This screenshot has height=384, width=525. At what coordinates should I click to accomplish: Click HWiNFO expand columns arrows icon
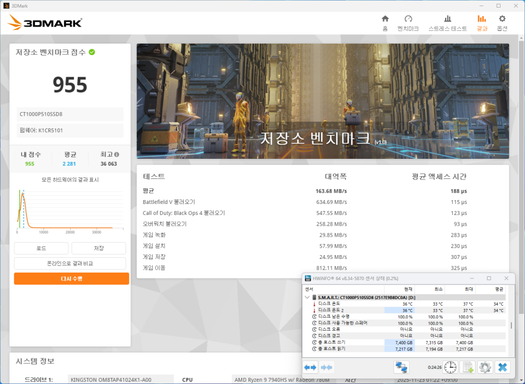pos(310,367)
